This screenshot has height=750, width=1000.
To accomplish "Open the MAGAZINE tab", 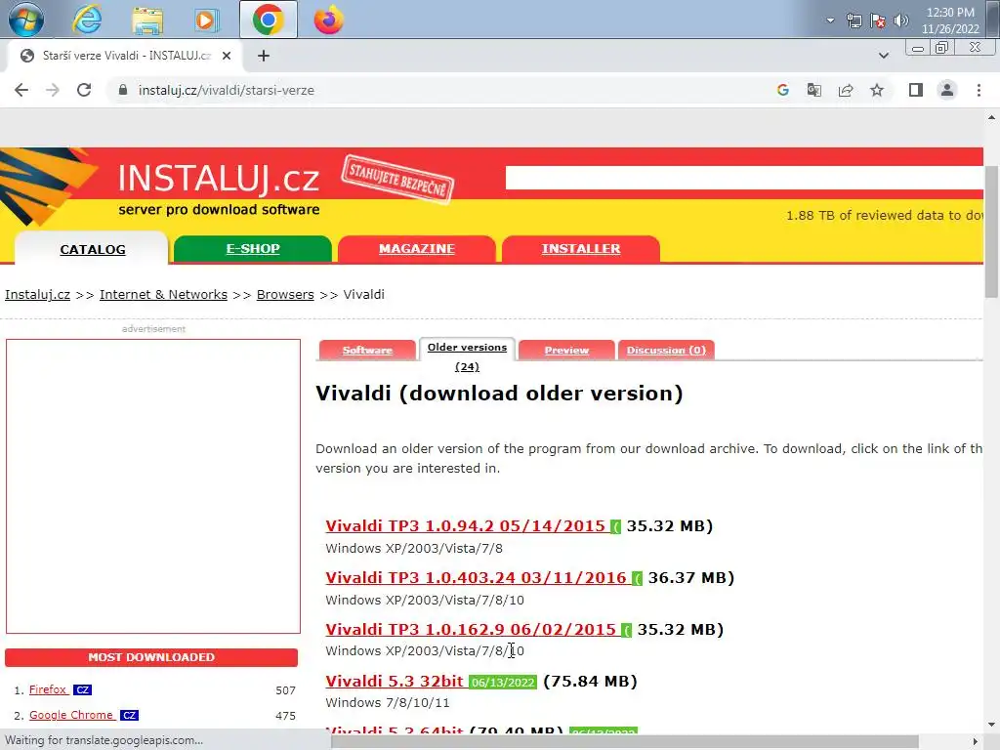I will (x=416, y=249).
